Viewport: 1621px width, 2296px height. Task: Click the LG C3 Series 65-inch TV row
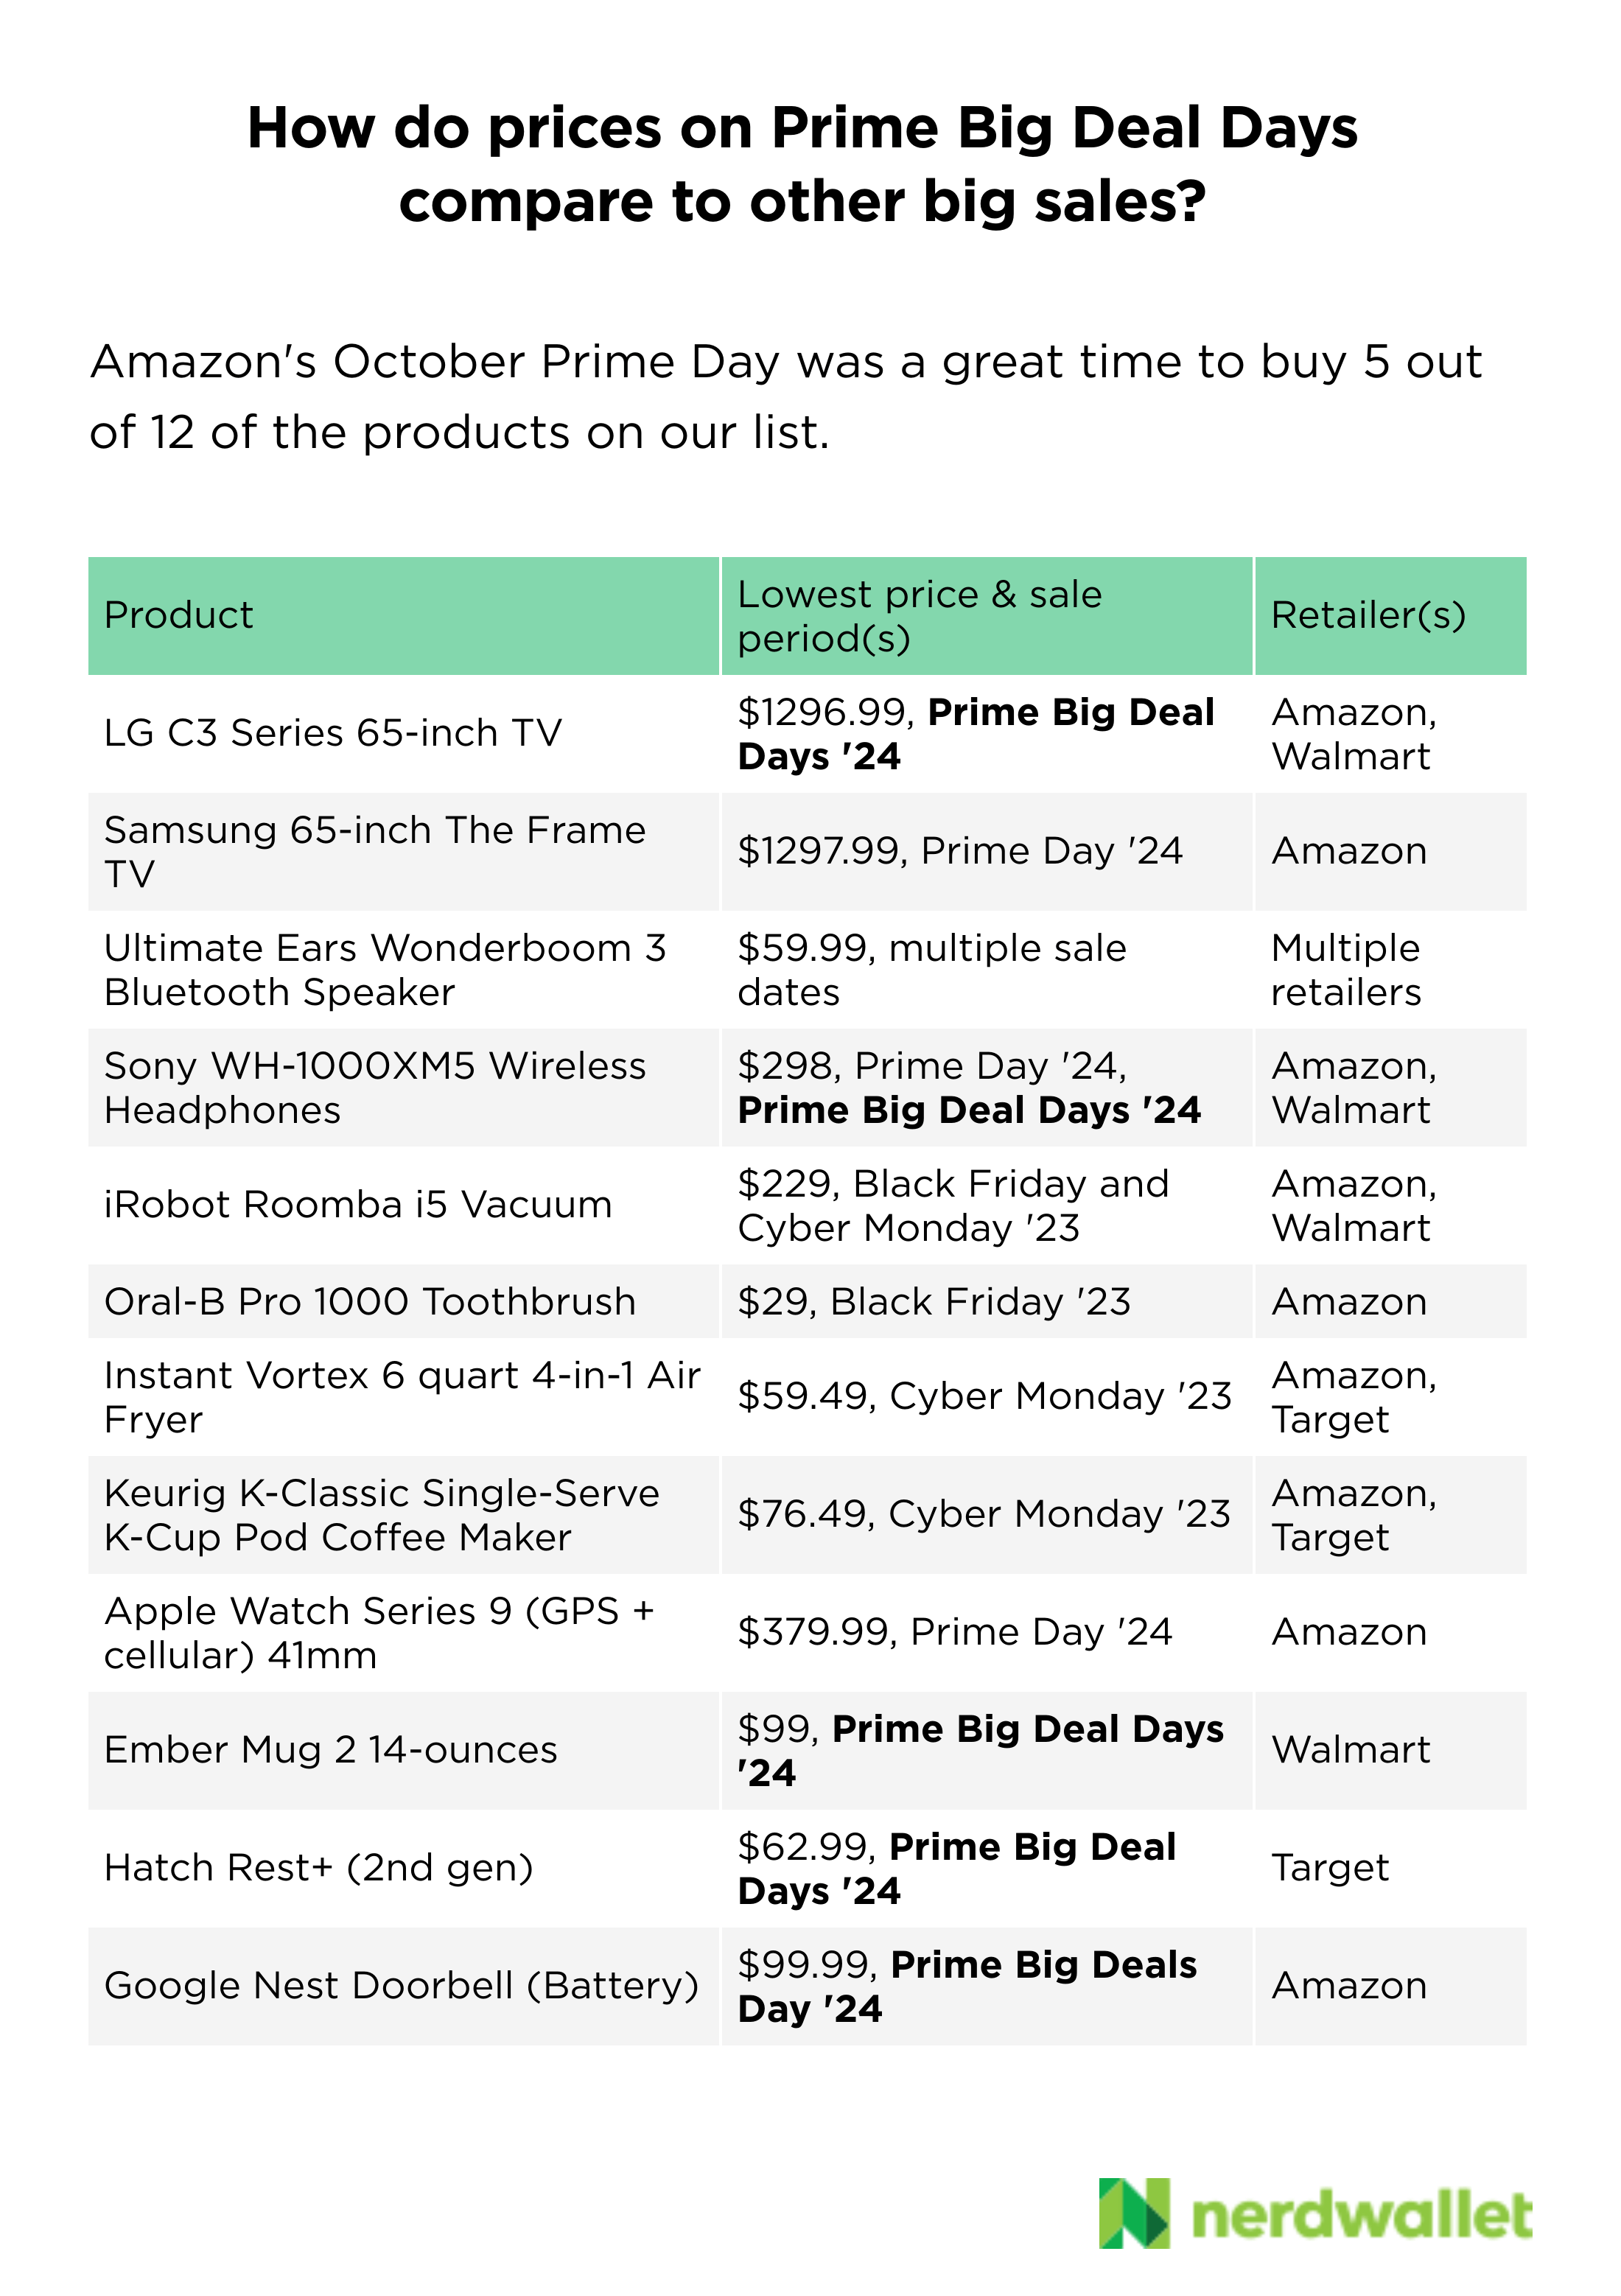click(333, 733)
